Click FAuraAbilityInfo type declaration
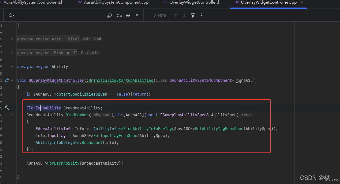The height and width of the screenshot is (184, 340). [54, 129]
